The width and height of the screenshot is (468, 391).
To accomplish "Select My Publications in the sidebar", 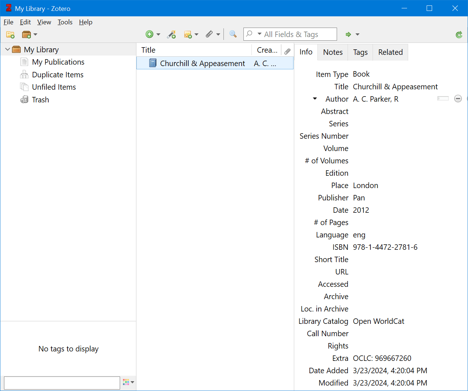I will tap(58, 62).
